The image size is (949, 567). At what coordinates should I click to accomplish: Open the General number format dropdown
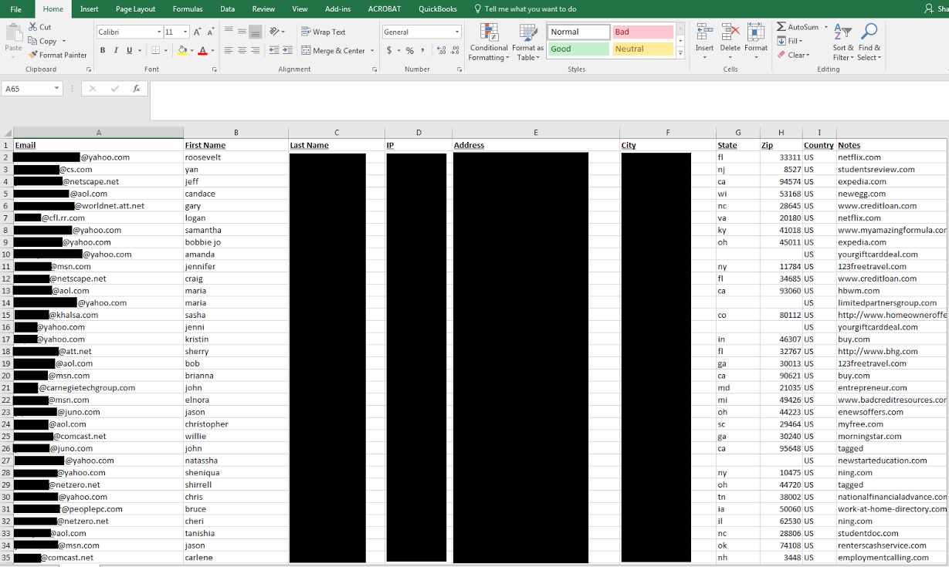pyautogui.click(x=457, y=32)
